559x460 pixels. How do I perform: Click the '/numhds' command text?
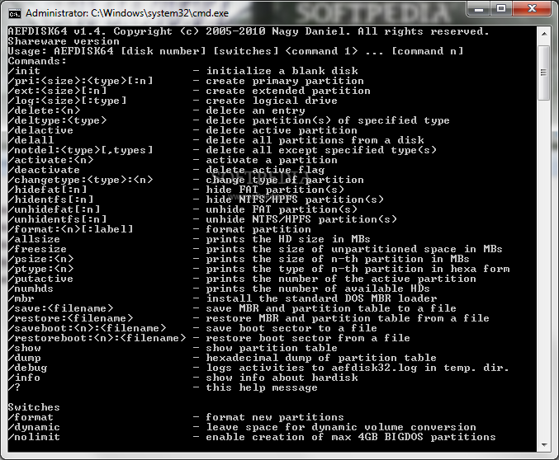31,289
